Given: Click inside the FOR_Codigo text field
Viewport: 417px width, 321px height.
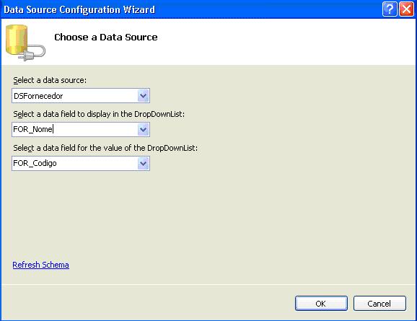Looking at the screenshot, I should (x=75, y=163).
